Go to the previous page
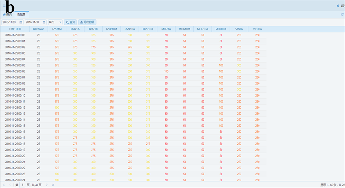 point(10,185)
